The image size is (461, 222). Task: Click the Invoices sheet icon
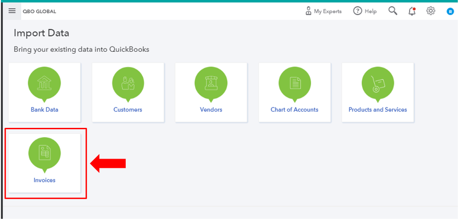coord(44,154)
